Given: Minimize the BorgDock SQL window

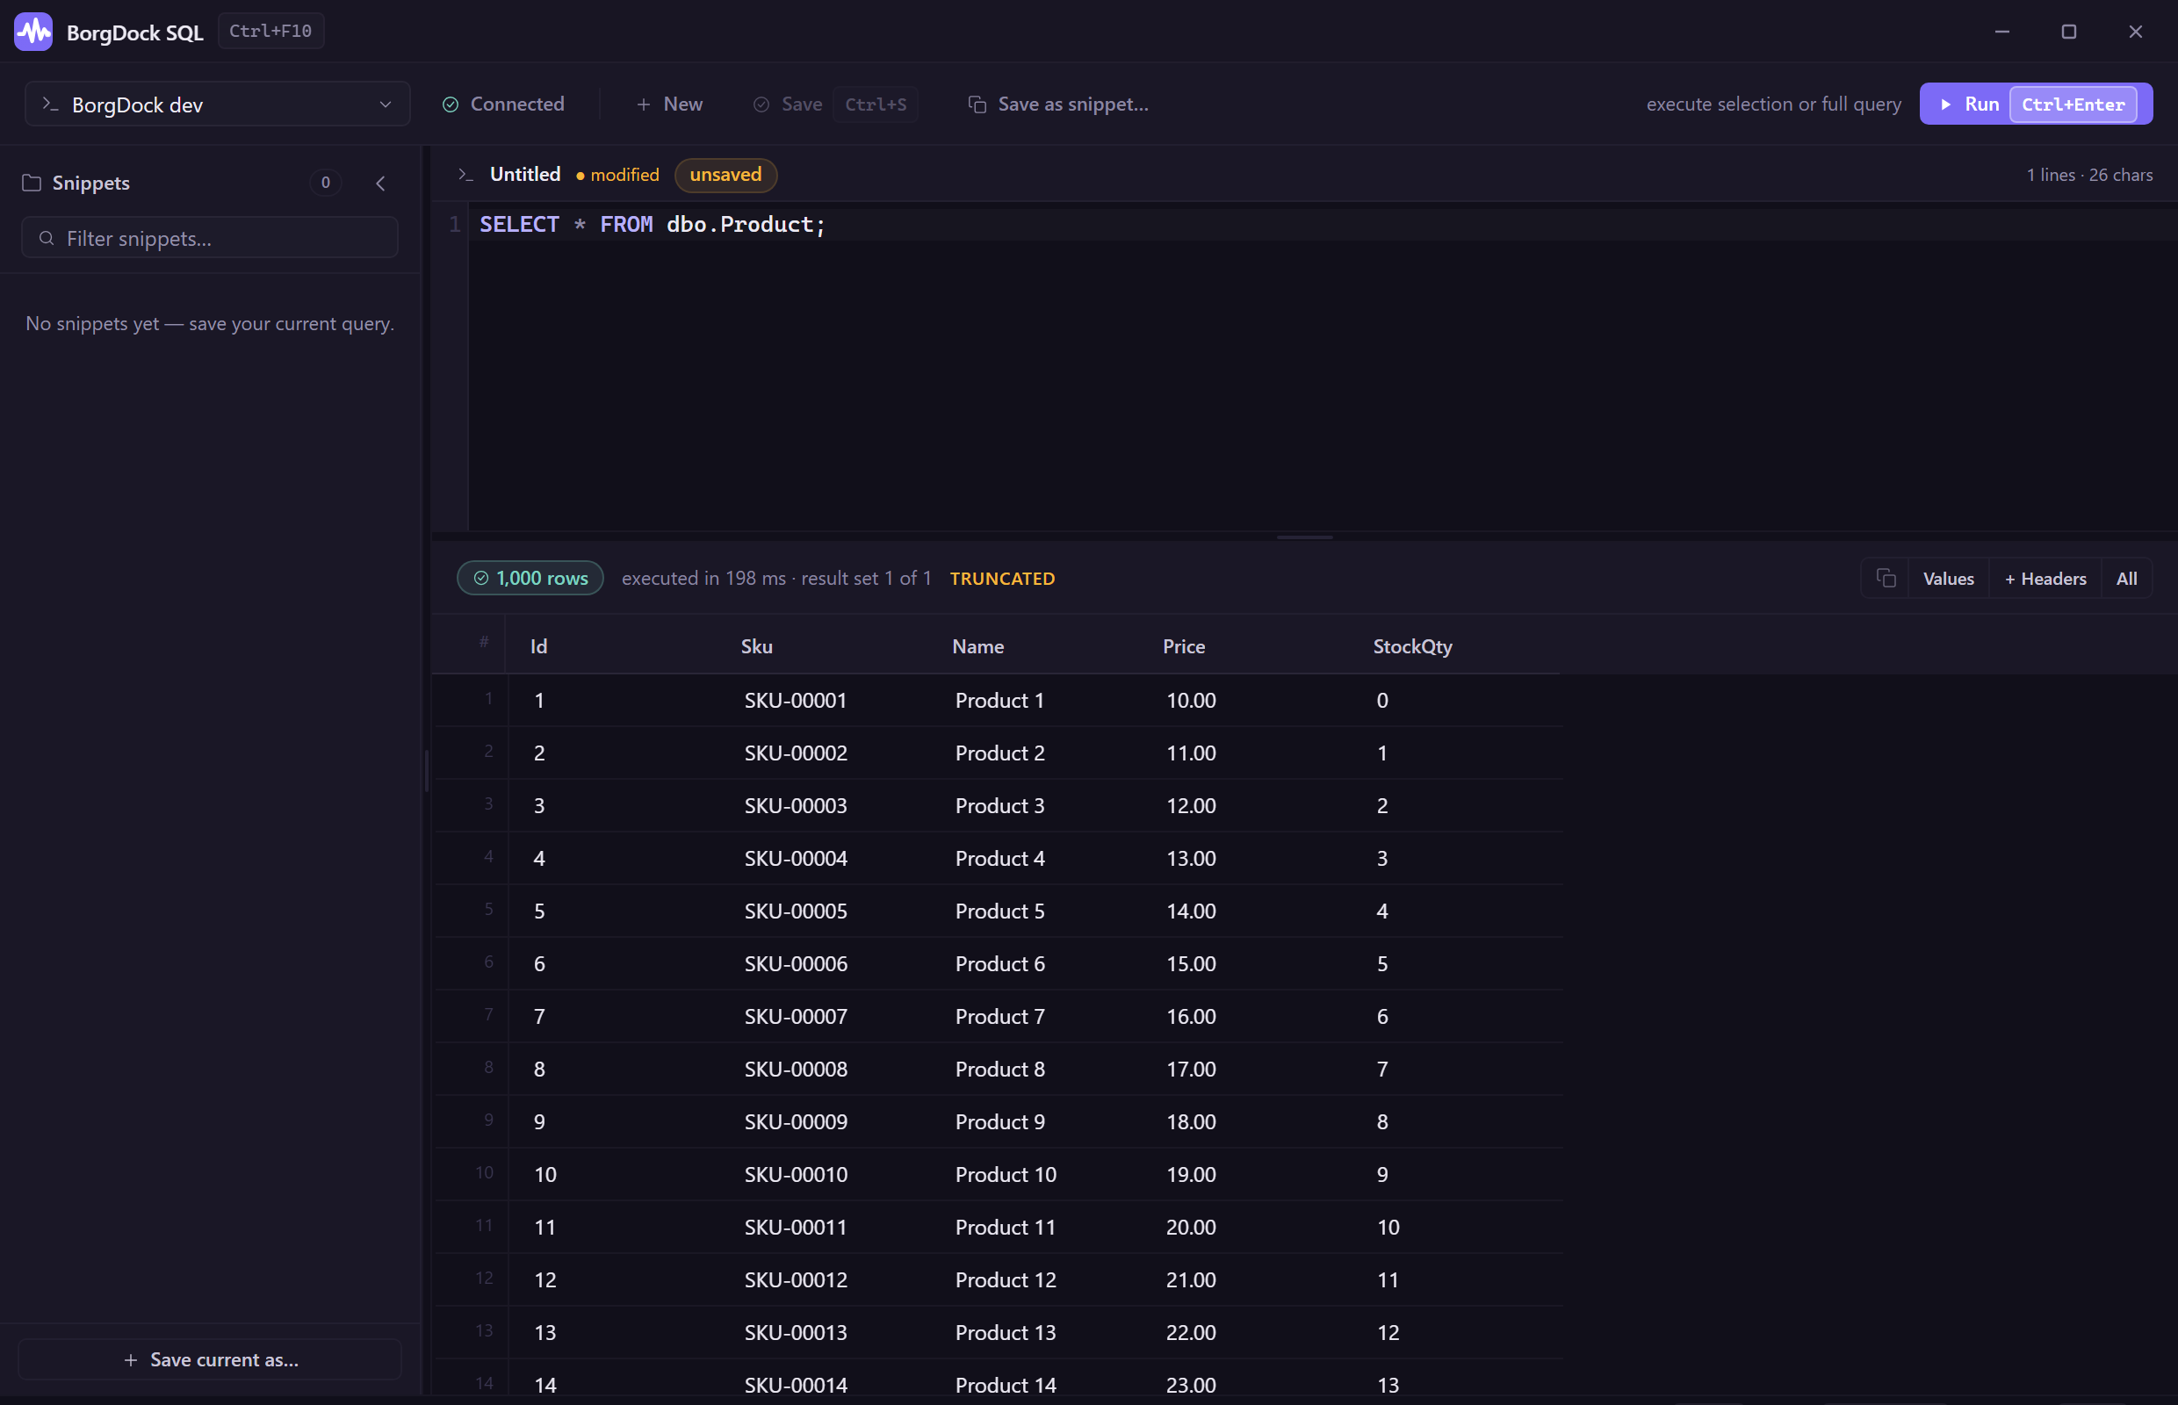Looking at the screenshot, I should (x=2001, y=31).
